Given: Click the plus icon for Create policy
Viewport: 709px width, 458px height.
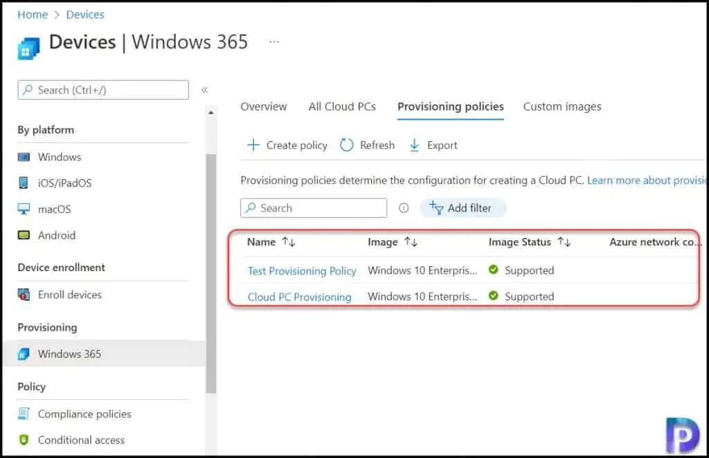Looking at the screenshot, I should click(x=253, y=145).
